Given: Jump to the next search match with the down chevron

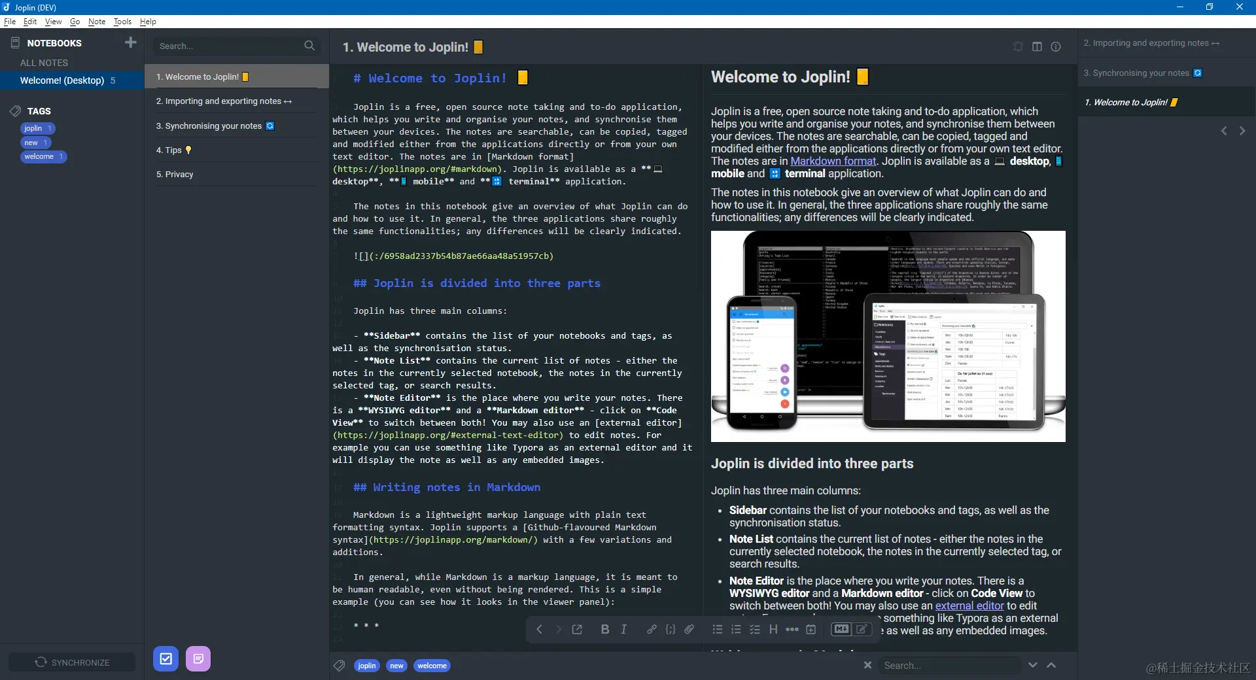Looking at the screenshot, I should [x=1033, y=665].
